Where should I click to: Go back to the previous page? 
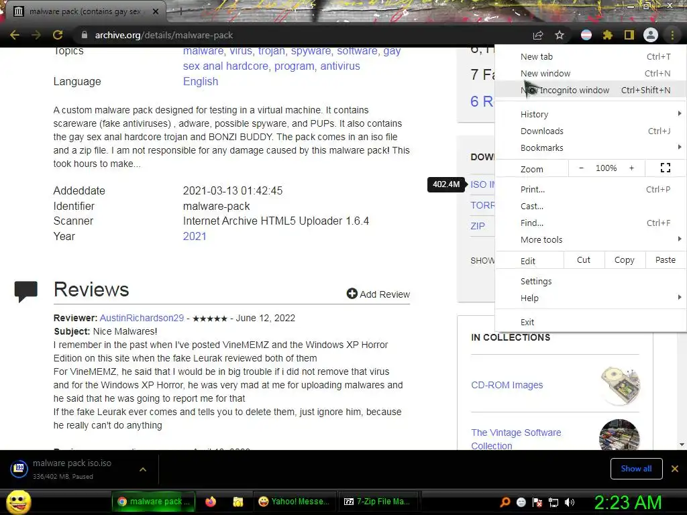[15, 35]
